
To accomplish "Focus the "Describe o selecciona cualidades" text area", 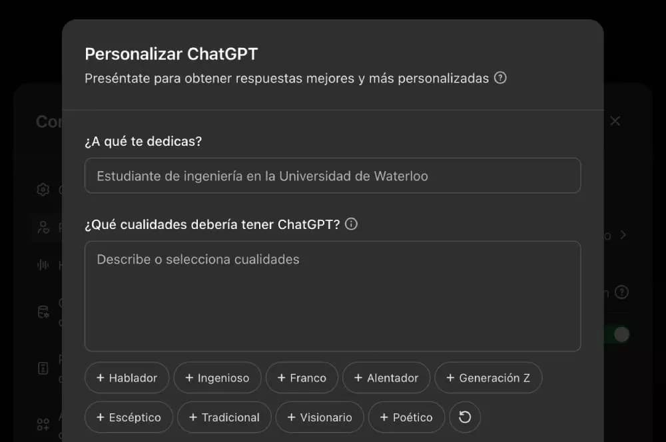I will pyautogui.click(x=332, y=296).
